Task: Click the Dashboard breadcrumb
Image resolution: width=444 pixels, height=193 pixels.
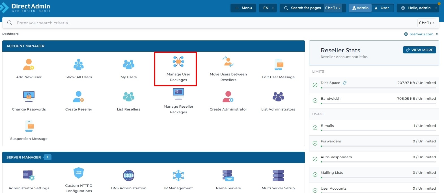Action: [10, 34]
